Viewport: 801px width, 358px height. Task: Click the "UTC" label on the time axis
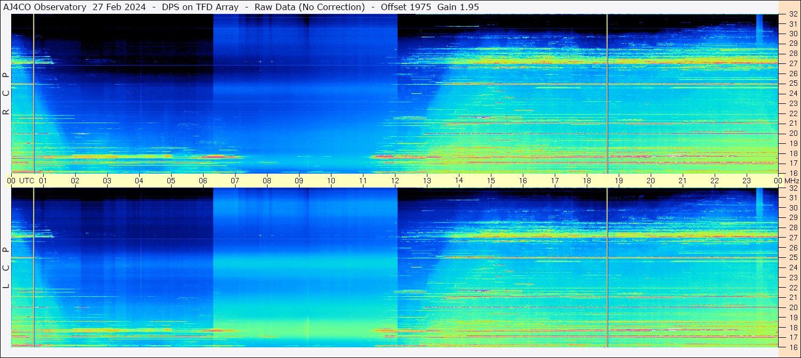27,181
